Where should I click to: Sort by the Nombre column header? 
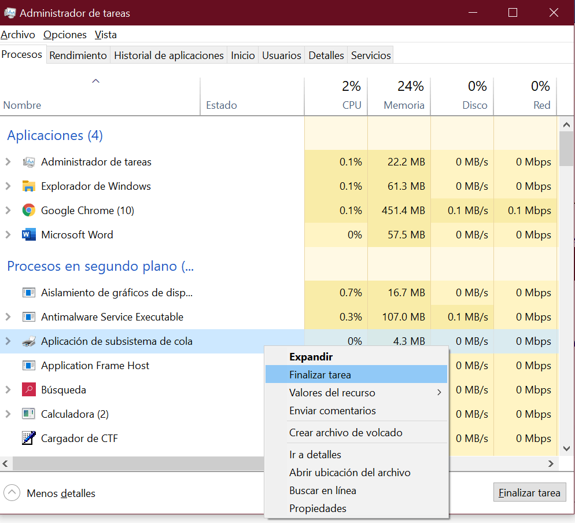point(99,97)
